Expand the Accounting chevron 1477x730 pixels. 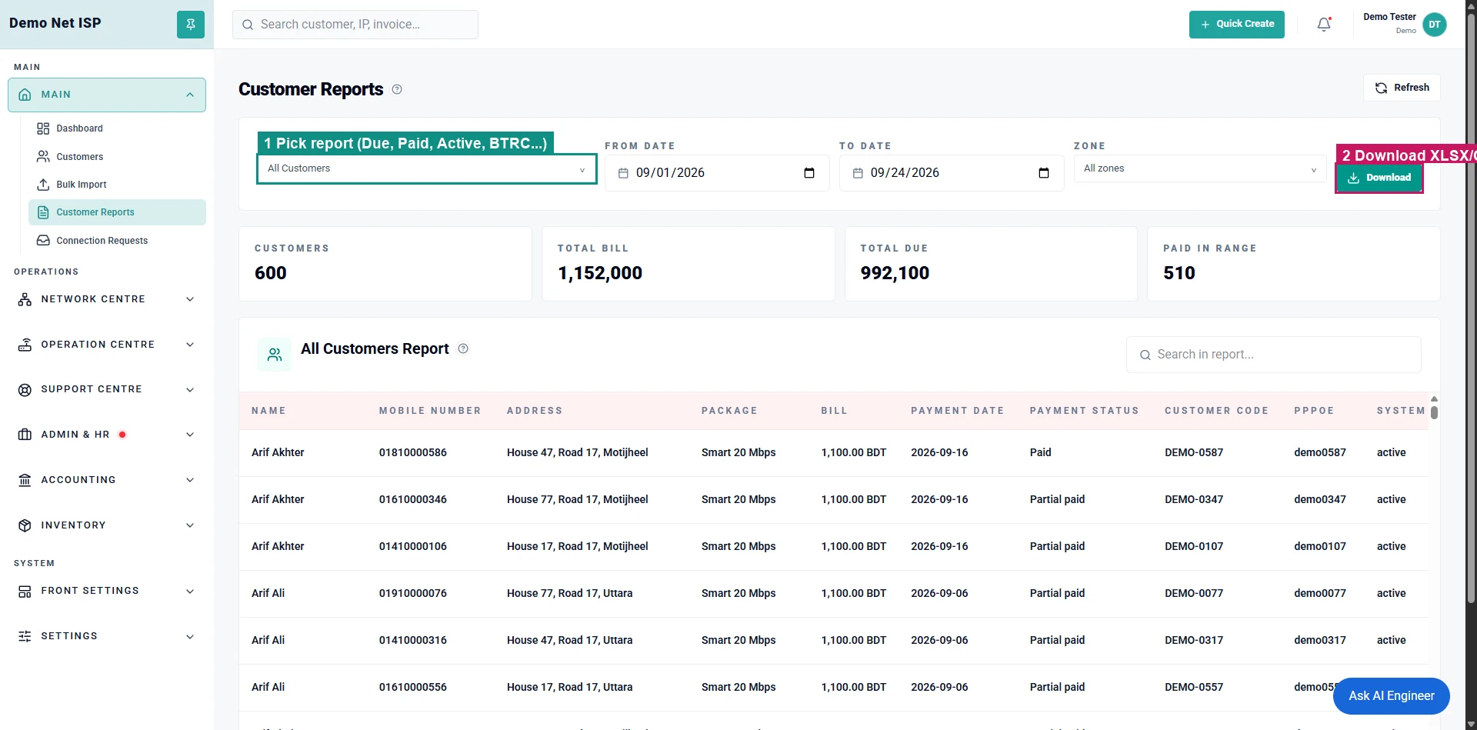[190, 480]
